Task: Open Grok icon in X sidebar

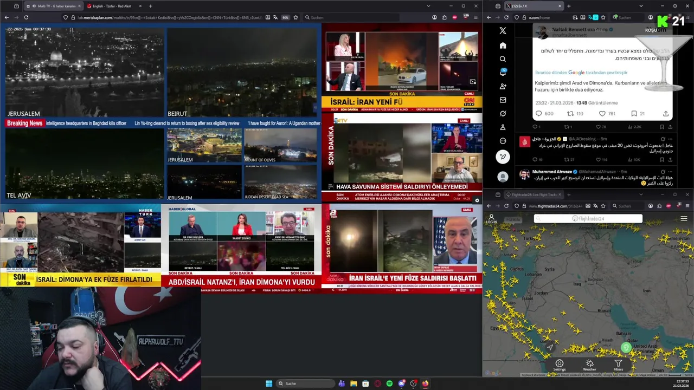Action: 503,114
